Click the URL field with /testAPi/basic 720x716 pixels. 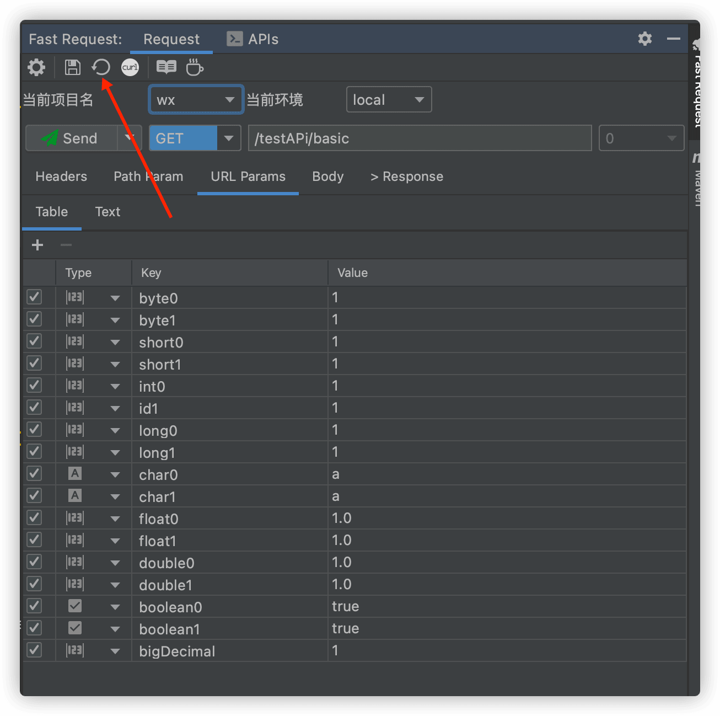click(x=420, y=138)
